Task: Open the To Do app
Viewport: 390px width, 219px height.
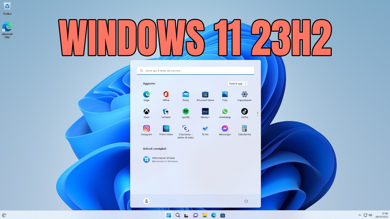Action: [205, 130]
